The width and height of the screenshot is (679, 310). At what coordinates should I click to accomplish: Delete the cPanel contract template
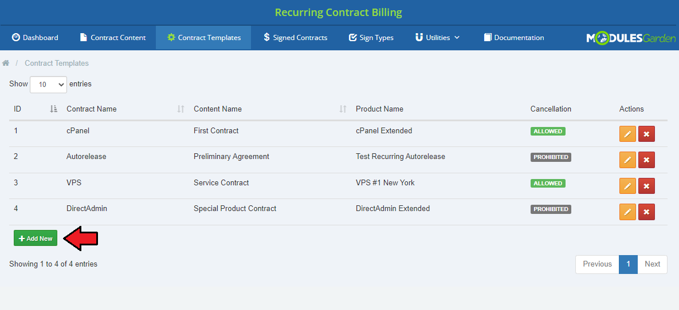pyautogui.click(x=646, y=134)
